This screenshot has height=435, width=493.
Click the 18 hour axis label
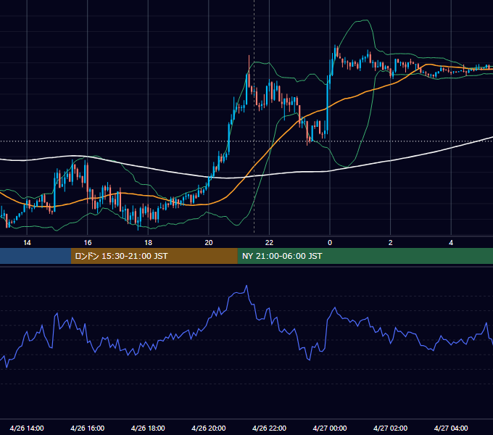pos(148,243)
